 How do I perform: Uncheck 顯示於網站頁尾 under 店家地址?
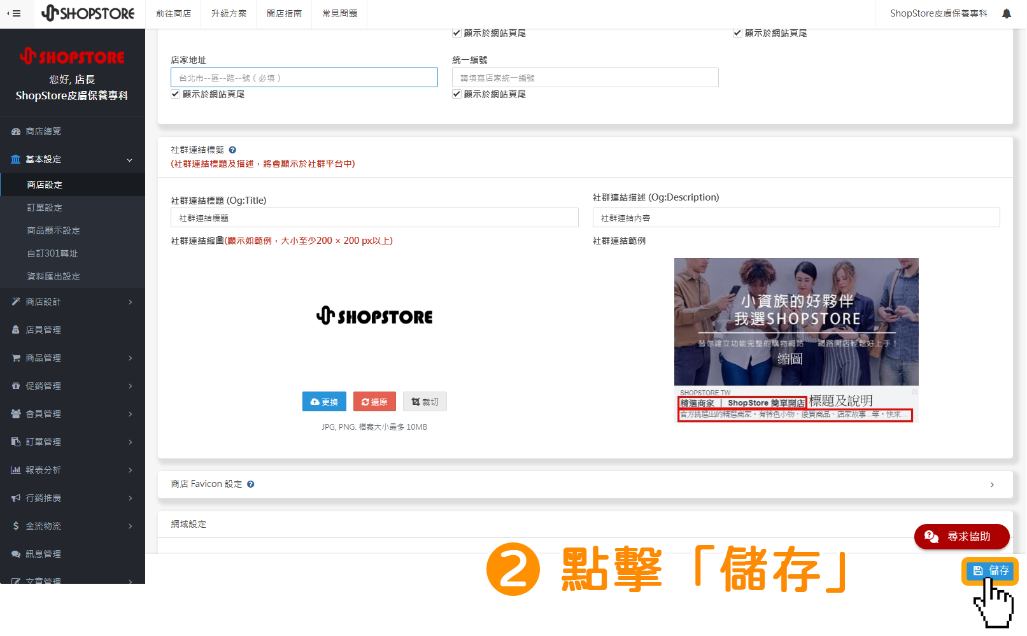(175, 94)
